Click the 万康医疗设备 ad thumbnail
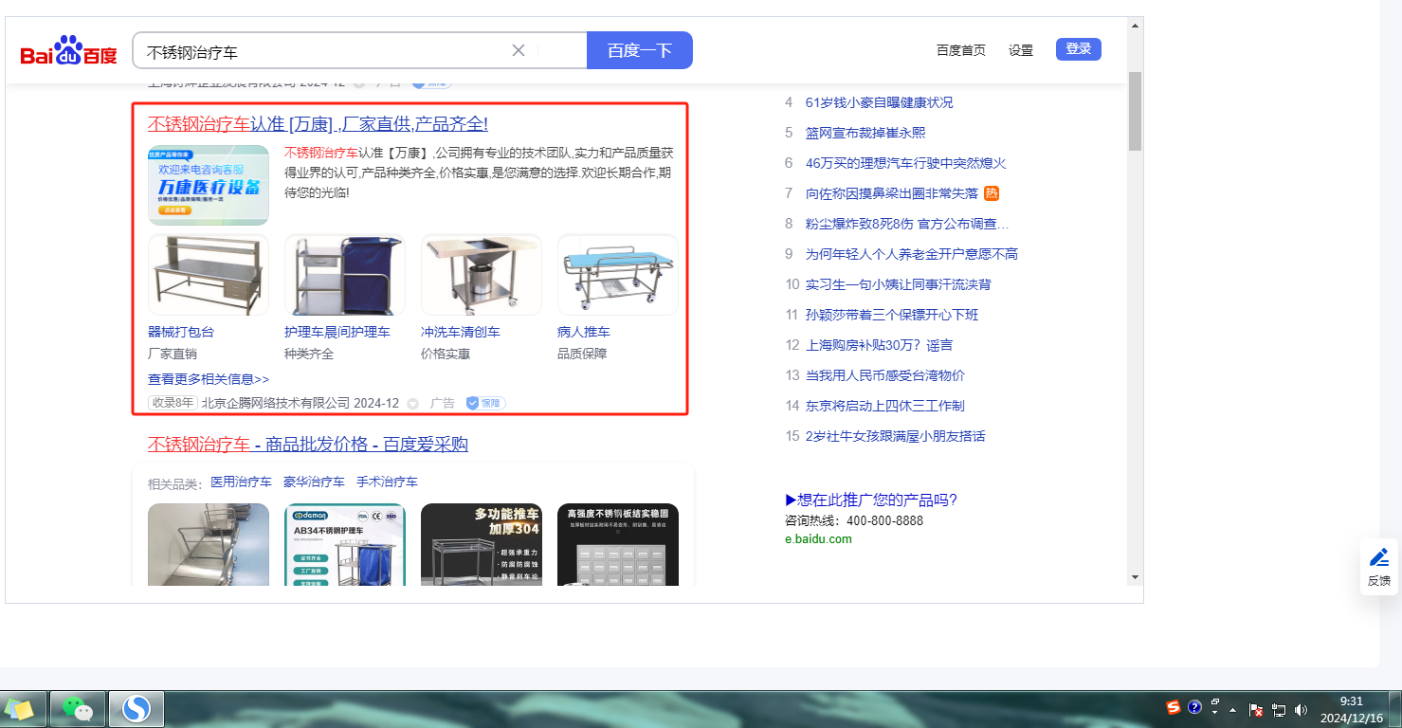The image size is (1402, 728). 209,185
